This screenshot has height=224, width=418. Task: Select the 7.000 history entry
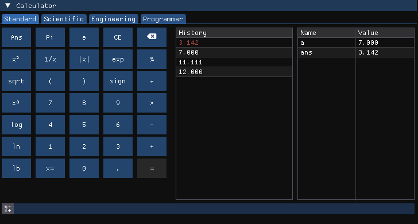234,52
